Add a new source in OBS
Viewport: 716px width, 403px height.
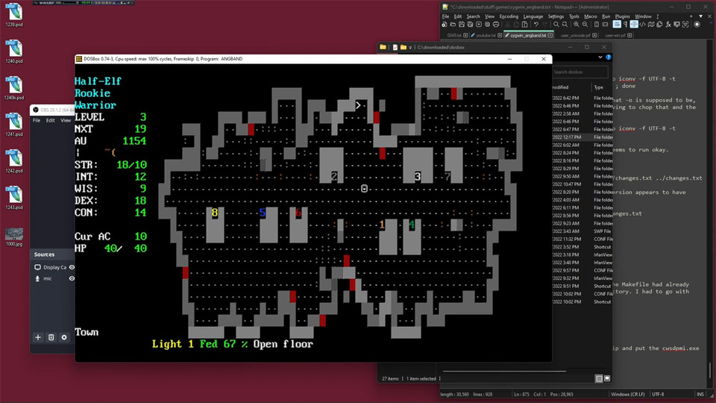tap(38, 337)
